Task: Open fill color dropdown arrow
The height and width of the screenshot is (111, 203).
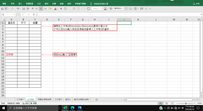Action: 52,9
